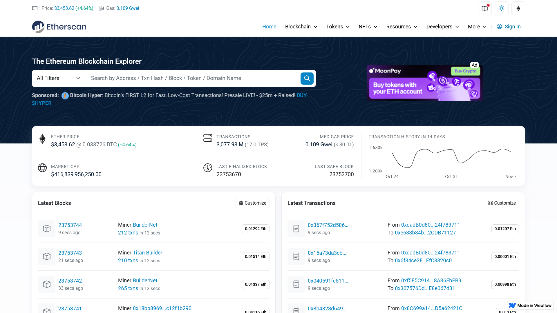Open block 23753742 link
This screenshot has height=313, width=557.
(x=70, y=281)
